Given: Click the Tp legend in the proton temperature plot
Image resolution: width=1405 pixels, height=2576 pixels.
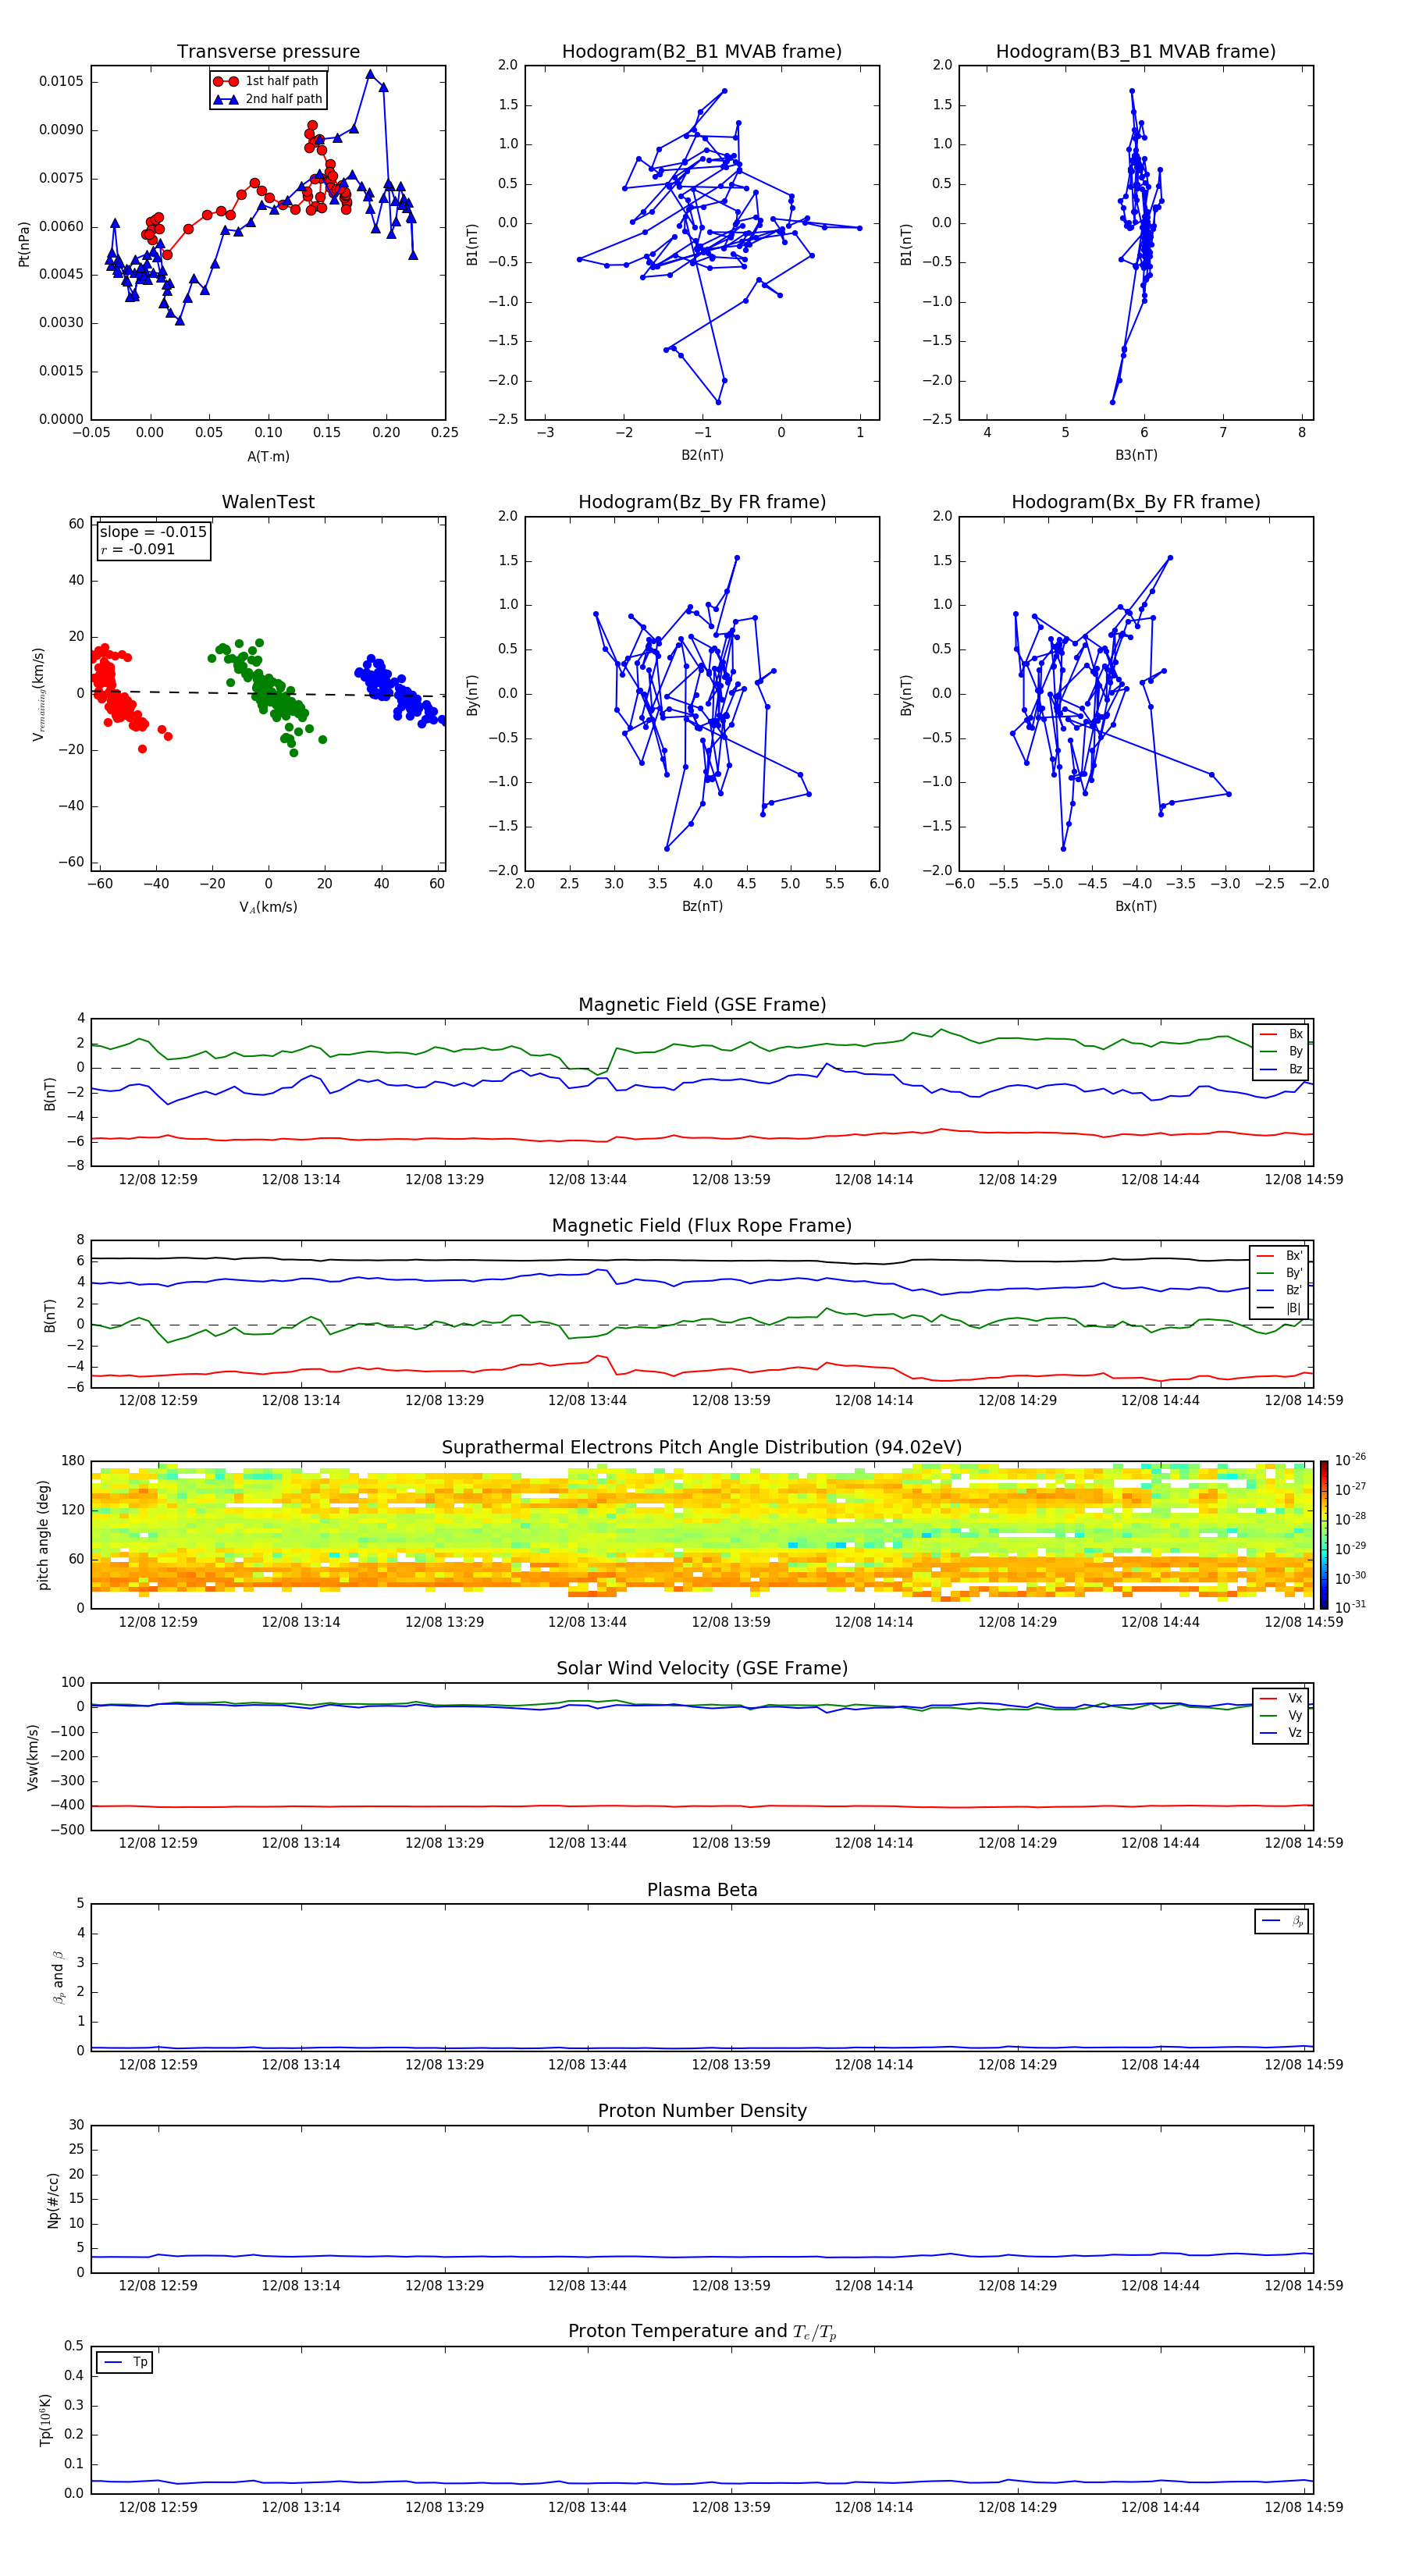Looking at the screenshot, I should click(125, 2362).
